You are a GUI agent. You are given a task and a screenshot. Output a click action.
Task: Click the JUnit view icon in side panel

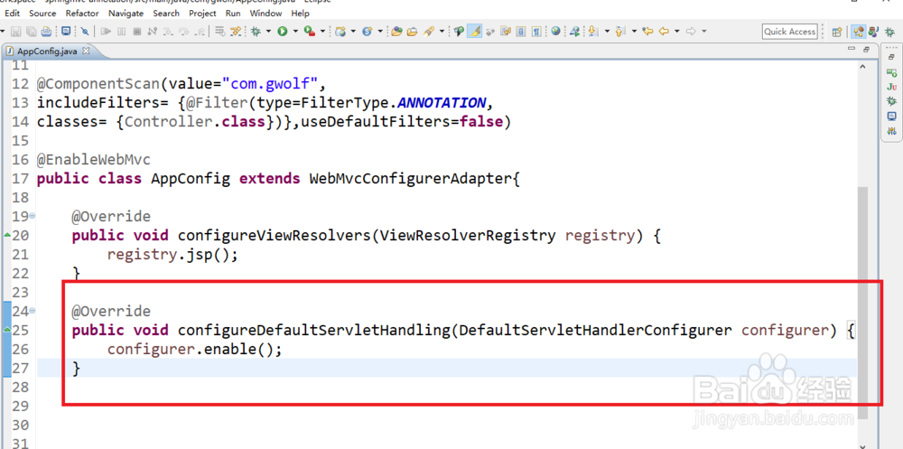pyautogui.click(x=891, y=87)
